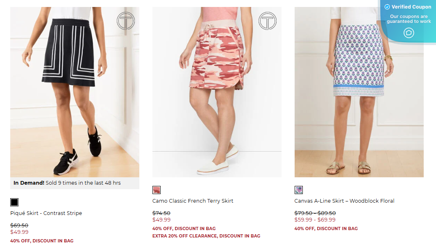Open the Canvas A-Line Skirt product page

344,201
